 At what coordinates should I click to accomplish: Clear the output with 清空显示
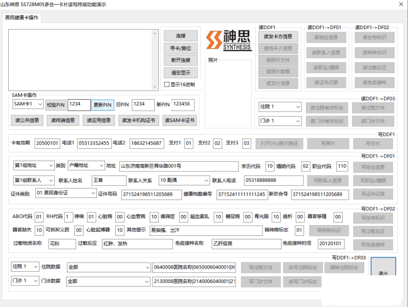pyautogui.click(x=180, y=73)
